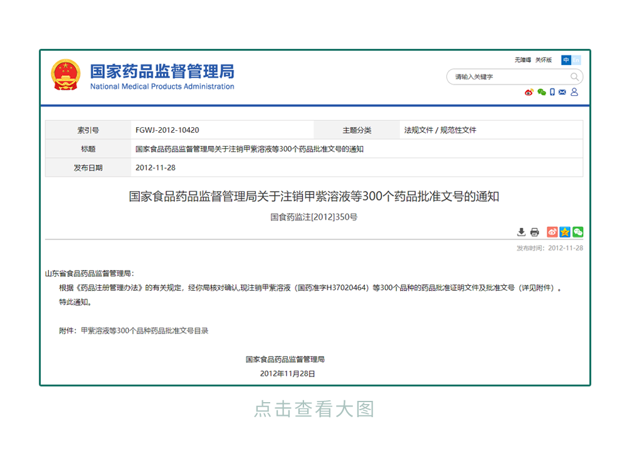Click the 法规文件 / 规范性文件 category value
Image resolution: width=627 pixels, height=461 pixels.
440,130
